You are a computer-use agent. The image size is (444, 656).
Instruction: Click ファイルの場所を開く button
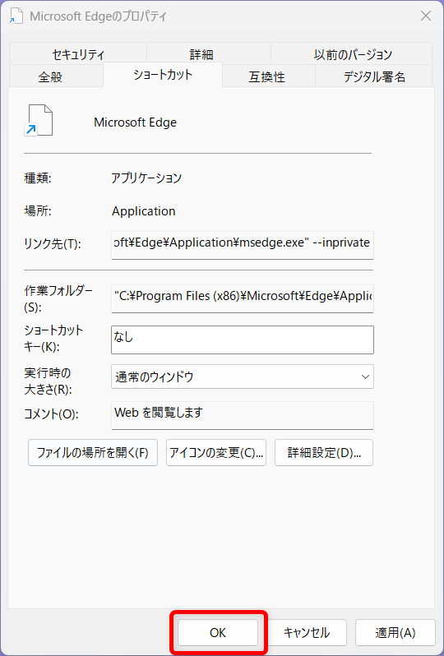click(x=93, y=452)
